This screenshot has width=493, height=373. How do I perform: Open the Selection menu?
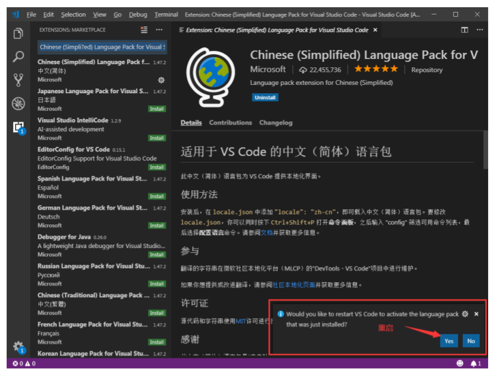coord(73,15)
